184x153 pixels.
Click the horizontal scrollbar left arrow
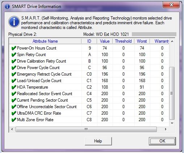click(x=12, y=129)
